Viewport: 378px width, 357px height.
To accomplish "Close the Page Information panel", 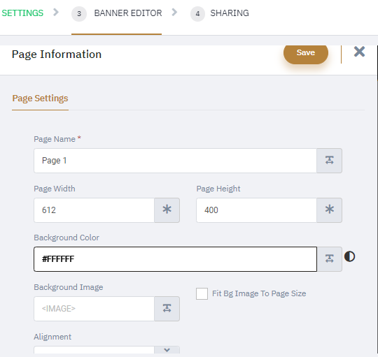I will [359, 52].
